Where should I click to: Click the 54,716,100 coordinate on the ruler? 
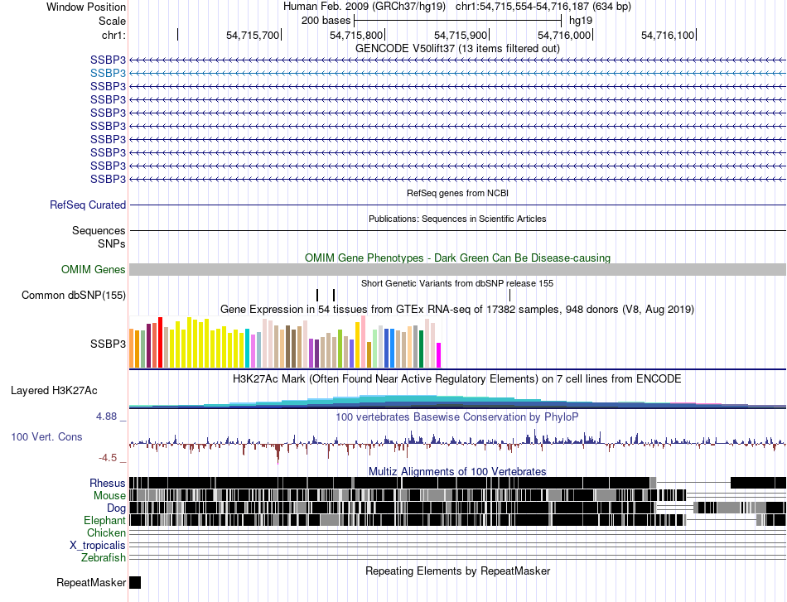[x=668, y=35]
